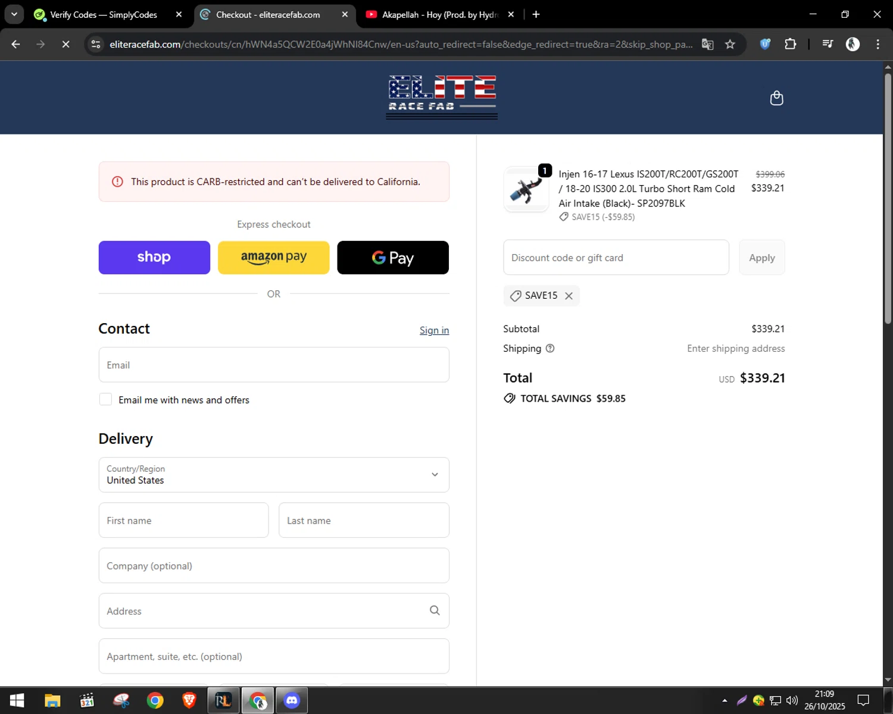Show hidden system tray icons
Screen dimensions: 893x714
(x=725, y=700)
